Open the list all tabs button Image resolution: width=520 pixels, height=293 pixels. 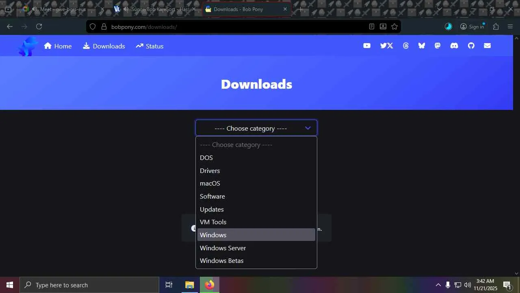coord(439,9)
